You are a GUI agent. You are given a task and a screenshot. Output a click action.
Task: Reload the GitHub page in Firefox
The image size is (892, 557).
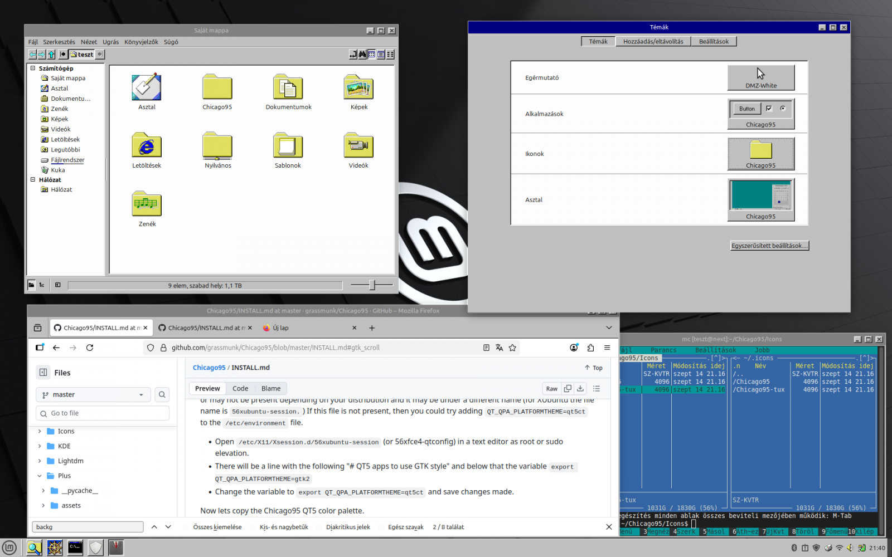click(x=90, y=348)
